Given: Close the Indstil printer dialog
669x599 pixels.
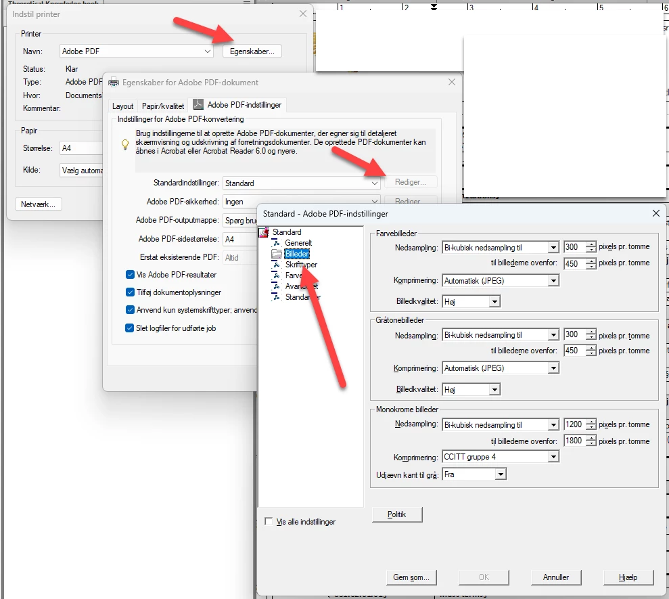Looking at the screenshot, I should point(303,14).
